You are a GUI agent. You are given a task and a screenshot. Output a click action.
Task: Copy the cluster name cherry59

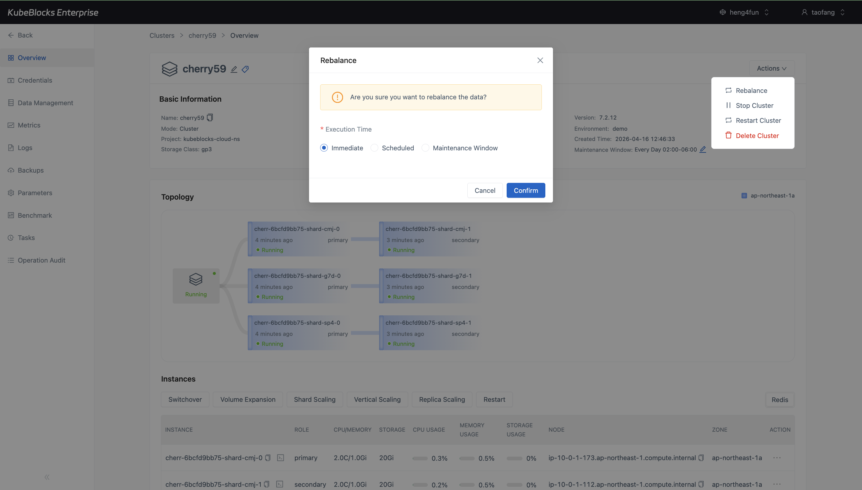pyautogui.click(x=210, y=118)
